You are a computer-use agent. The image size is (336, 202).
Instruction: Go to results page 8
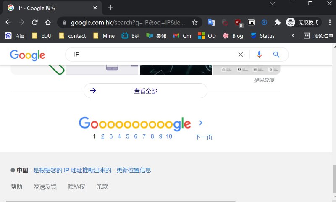tap(152, 136)
